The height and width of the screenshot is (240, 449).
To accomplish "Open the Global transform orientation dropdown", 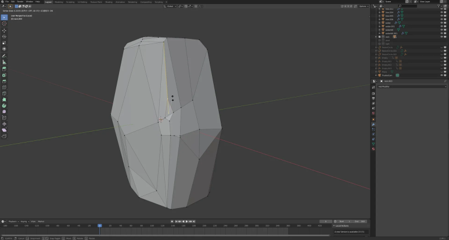I will (x=170, y=6).
